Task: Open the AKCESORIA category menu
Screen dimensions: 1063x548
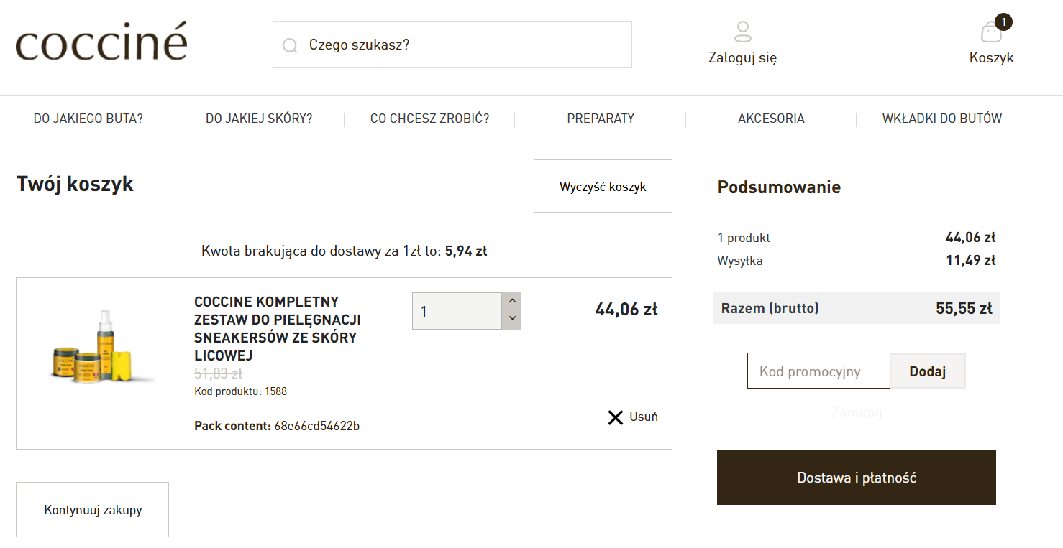Action: point(771,119)
